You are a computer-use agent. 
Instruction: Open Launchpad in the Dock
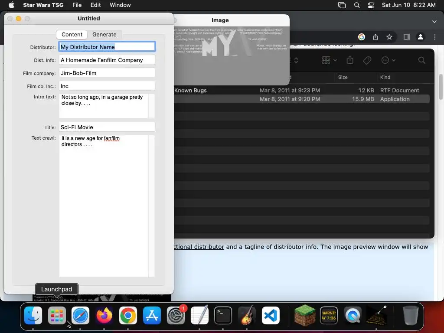point(57,316)
